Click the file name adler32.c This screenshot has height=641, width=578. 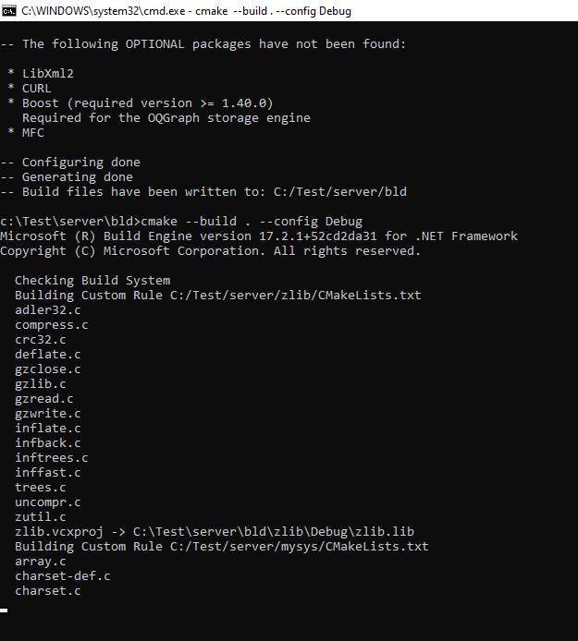click(x=48, y=310)
